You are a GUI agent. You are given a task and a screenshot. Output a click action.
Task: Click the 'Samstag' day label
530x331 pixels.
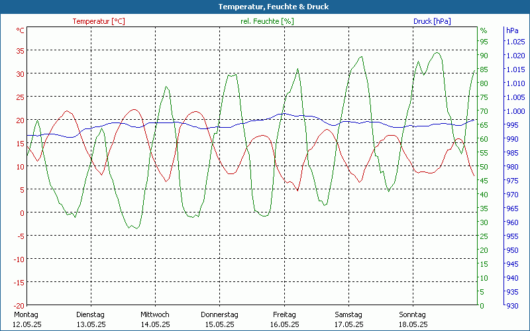point(348,314)
